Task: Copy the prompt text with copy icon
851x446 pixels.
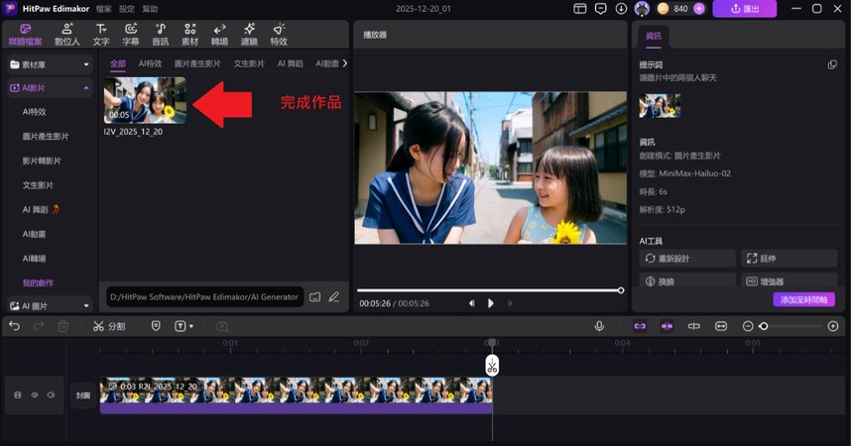Action: pyautogui.click(x=832, y=64)
